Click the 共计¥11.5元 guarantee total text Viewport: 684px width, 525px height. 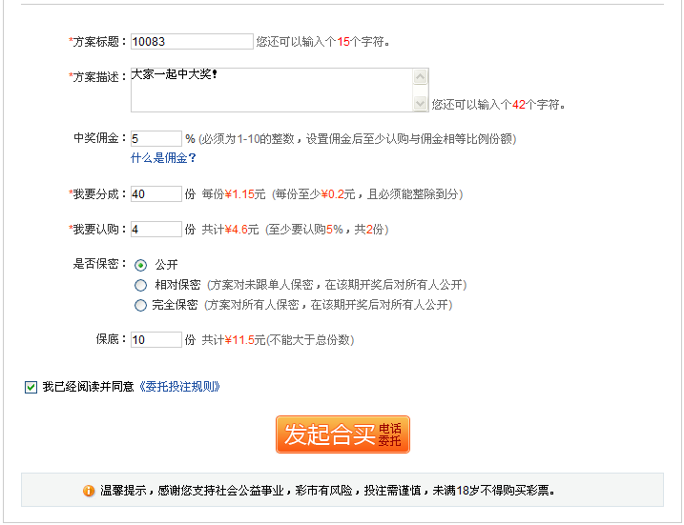point(233,340)
